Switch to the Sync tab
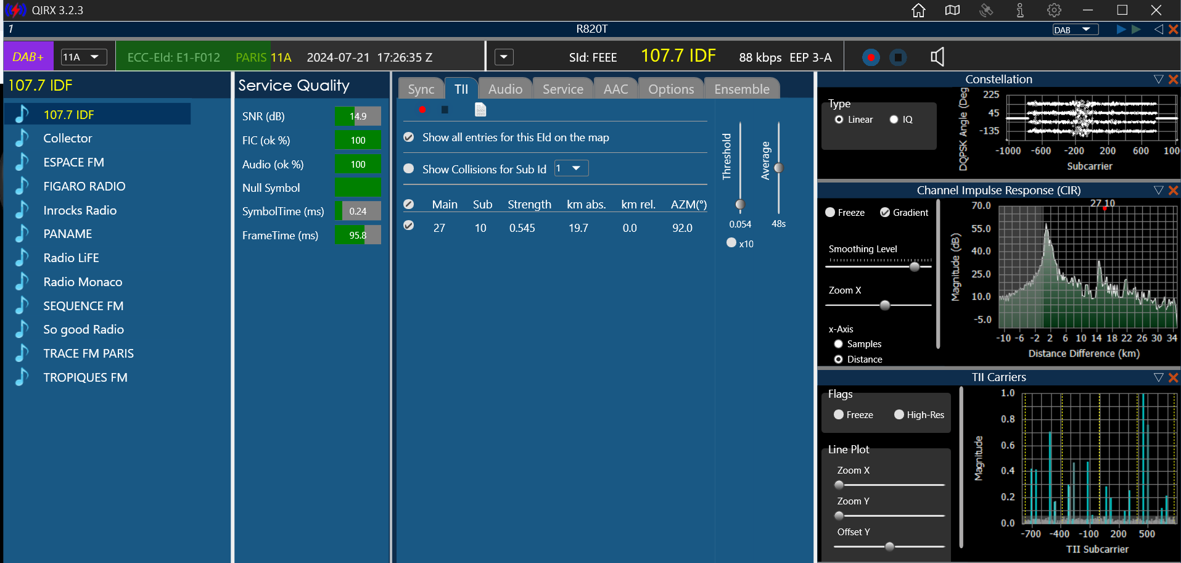 tap(421, 89)
